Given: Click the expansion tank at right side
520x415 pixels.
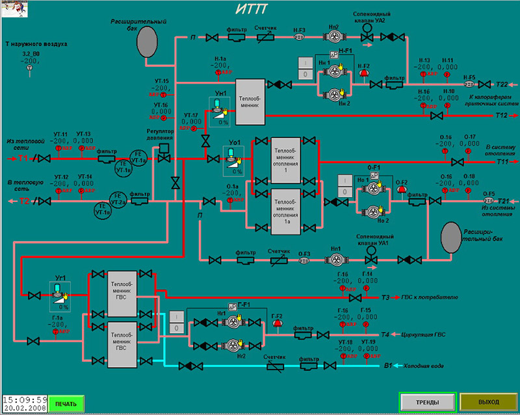Looking at the screenshot, I should click(x=451, y=237).
